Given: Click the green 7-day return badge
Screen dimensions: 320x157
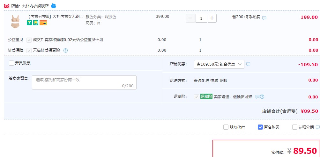Looking at the screenshot, I should click(x=29, y=23).
